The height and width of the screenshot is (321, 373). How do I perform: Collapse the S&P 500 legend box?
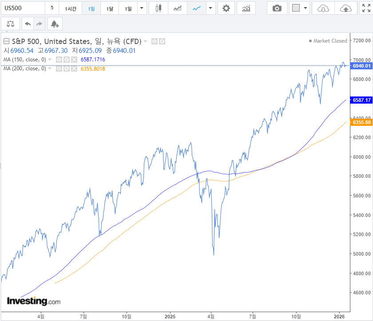(x=6, y=41)
